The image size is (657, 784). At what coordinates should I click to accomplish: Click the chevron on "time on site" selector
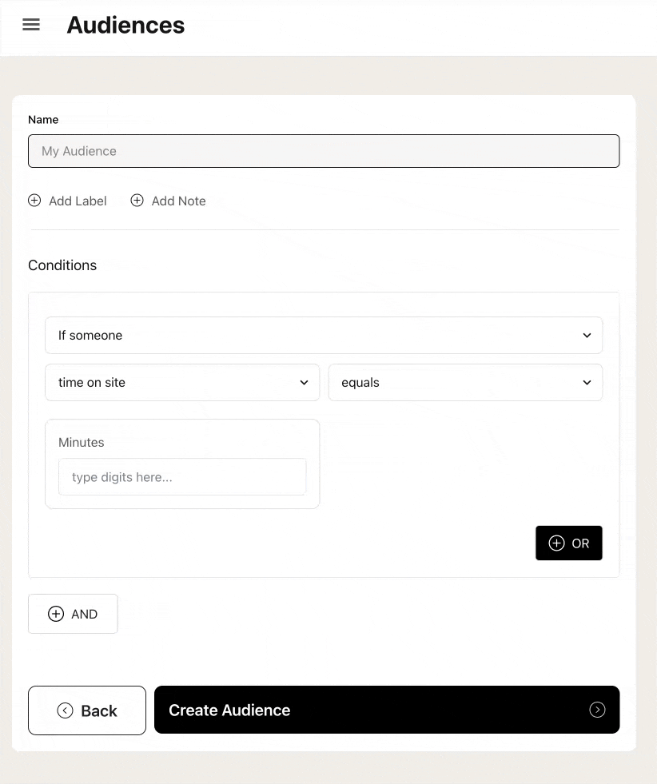coord(304,383)
